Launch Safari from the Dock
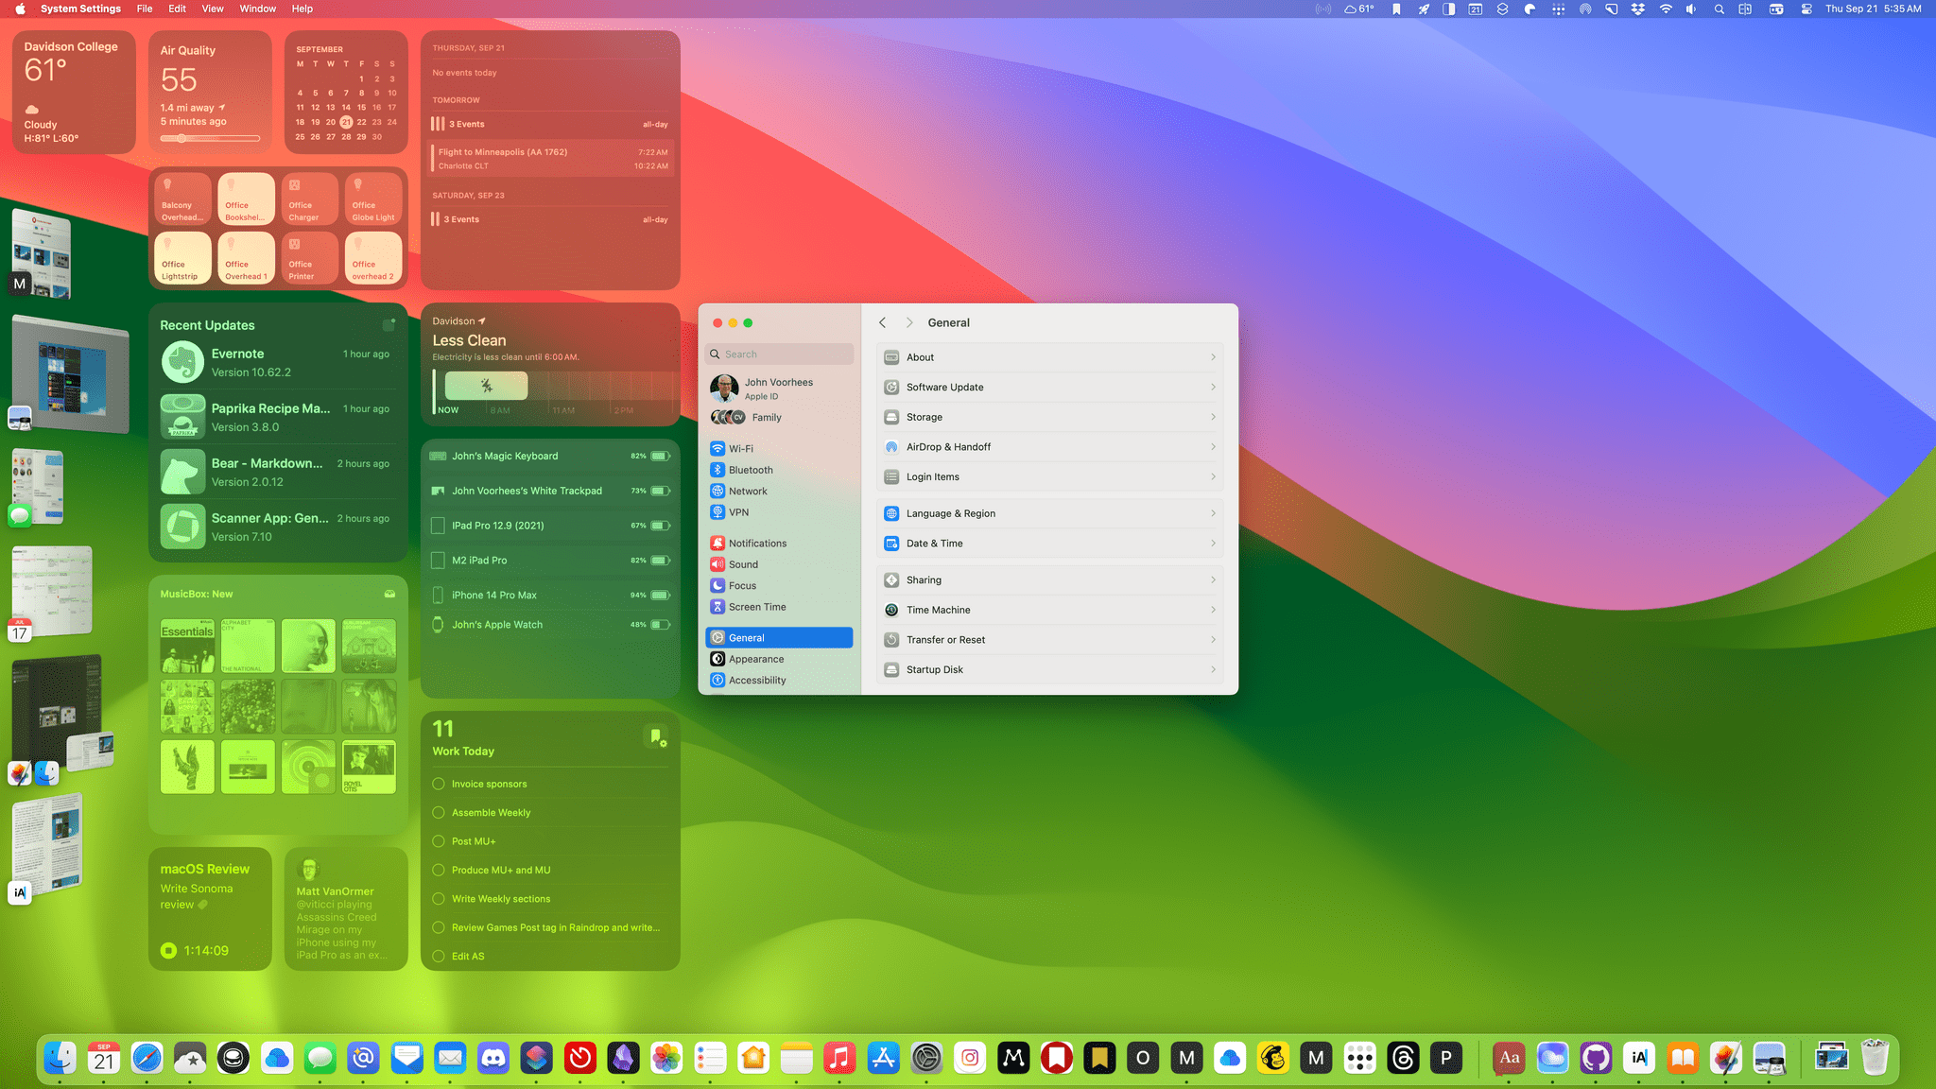The width and height of the screenshot is (1936, 1089). 147,1058
